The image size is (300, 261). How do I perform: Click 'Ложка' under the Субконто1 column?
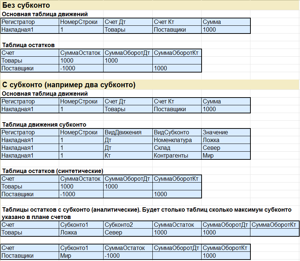click(81, 232)
